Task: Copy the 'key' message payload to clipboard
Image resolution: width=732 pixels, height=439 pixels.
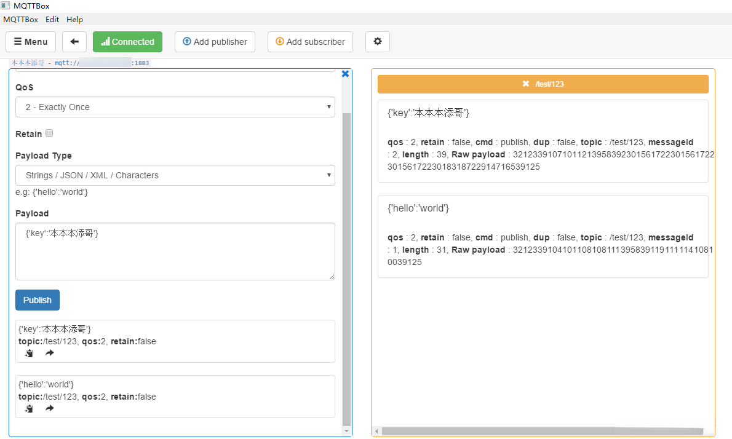Action: [x=29, y=353]
